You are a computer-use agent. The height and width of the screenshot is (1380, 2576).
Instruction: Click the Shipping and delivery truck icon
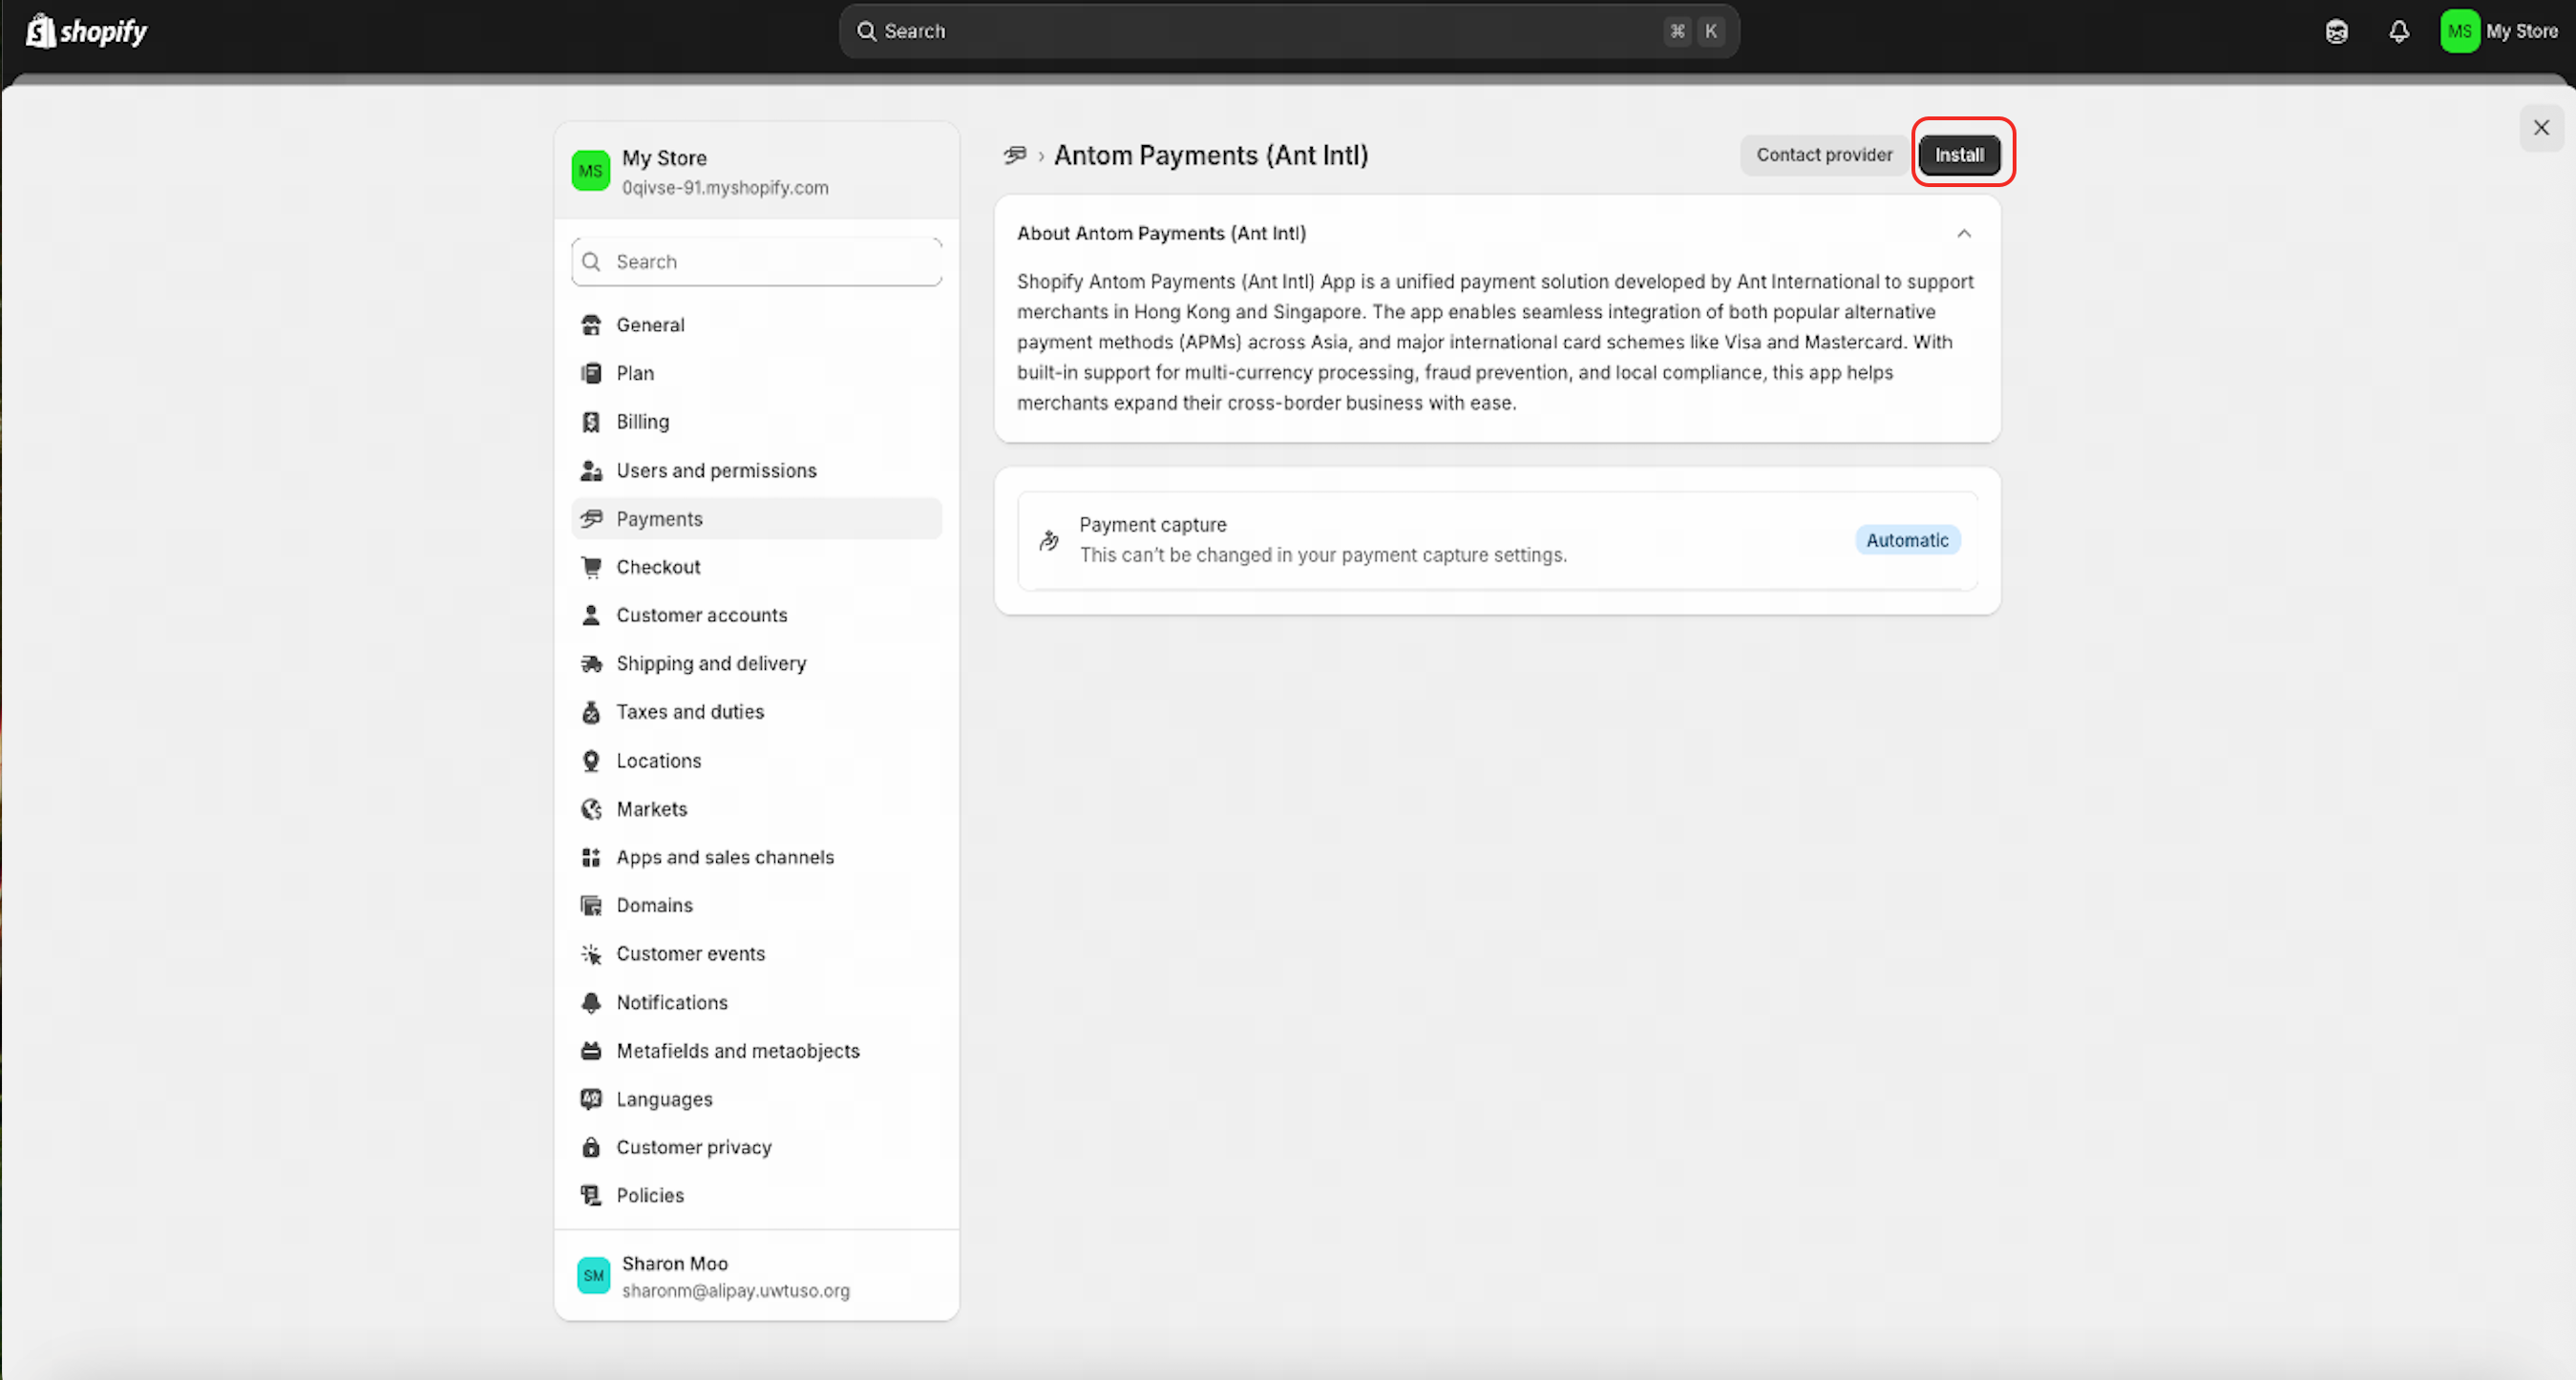click(x=591, y=663)
